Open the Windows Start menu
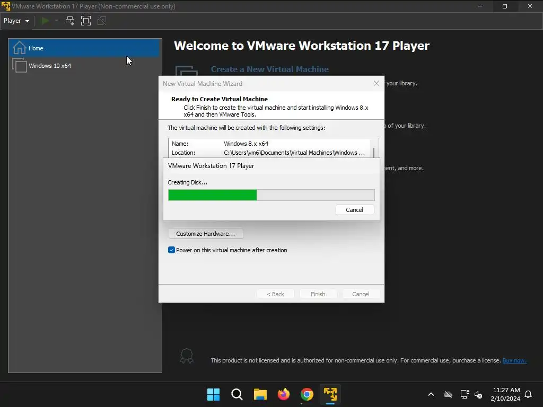The height and width of the screenshot is (407, 543). (213, 394)
